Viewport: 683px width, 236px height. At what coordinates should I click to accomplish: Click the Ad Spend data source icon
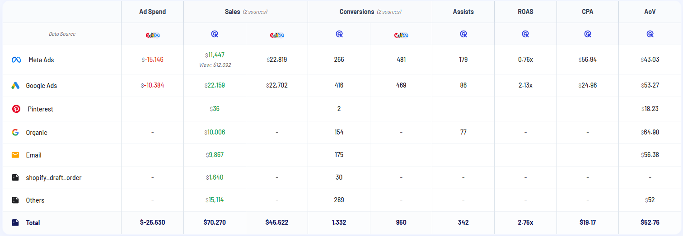click(152, 34)
